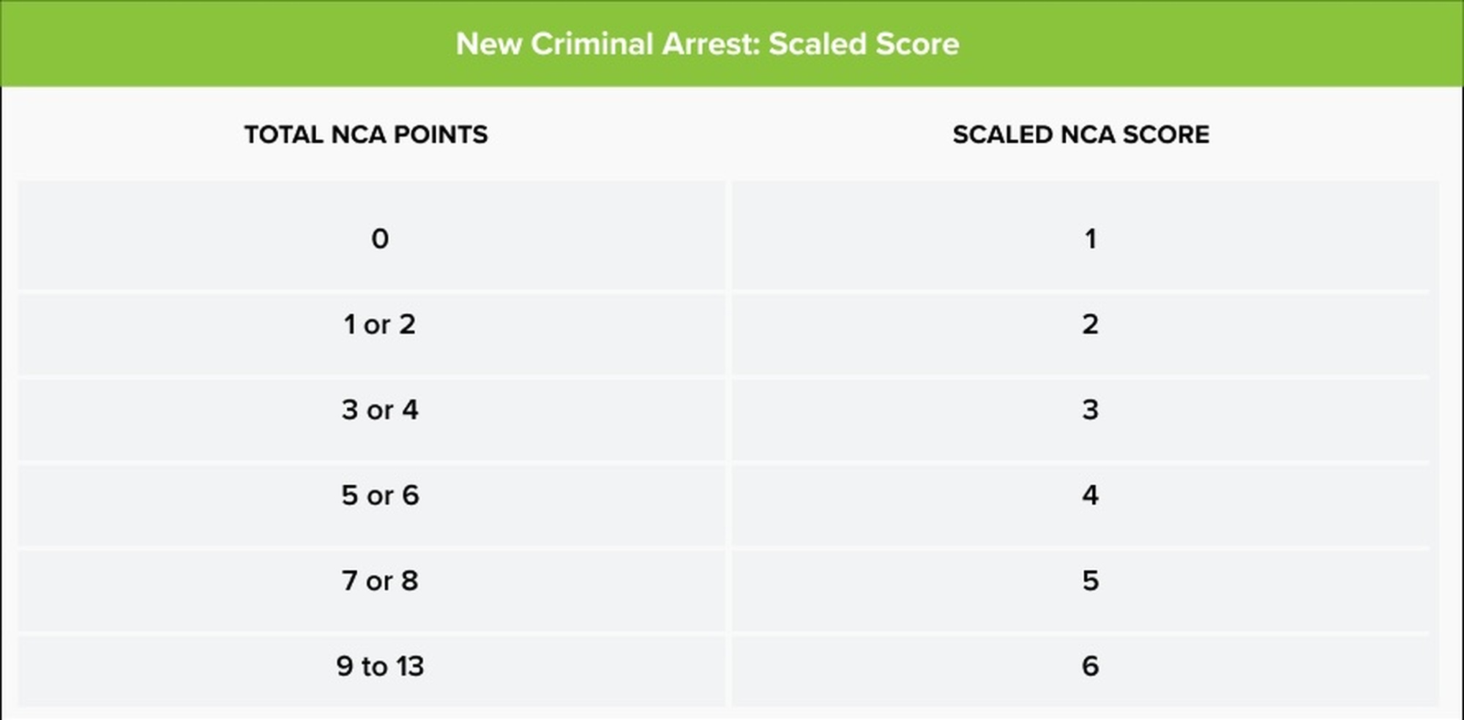Screen dimensions: 1464x720
Task: Select the 'SCALED NCA SCORE' column header
Action: click(1080, 135)
